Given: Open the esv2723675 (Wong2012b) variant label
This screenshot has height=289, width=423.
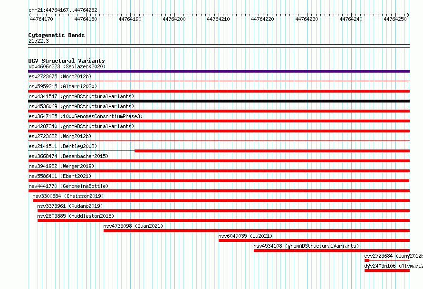Looking at the screenshot, I should [x=60, y=76].
